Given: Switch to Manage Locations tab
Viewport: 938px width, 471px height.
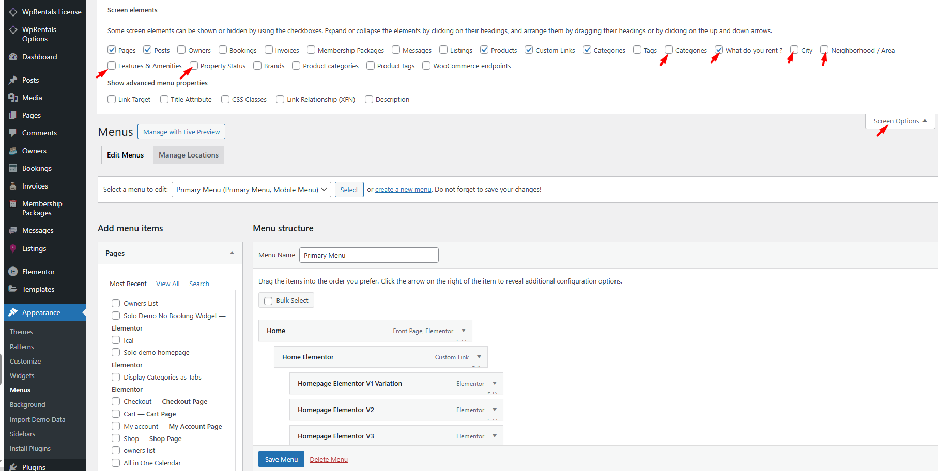Looking at the screenshot, I should (x=188, y=155).
